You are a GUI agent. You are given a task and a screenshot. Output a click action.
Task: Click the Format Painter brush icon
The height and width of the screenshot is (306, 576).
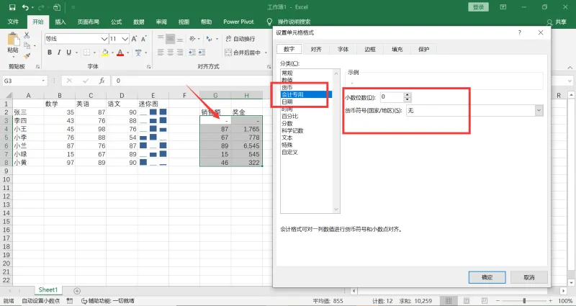(27, 56)
